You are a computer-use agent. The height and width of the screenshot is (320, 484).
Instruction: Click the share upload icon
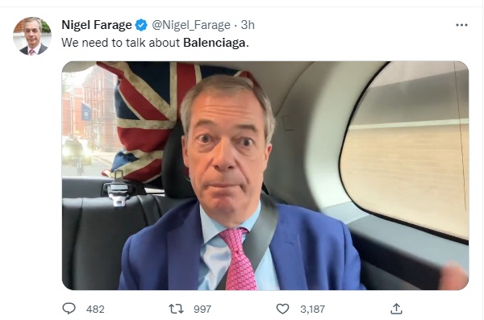(396, 309)
